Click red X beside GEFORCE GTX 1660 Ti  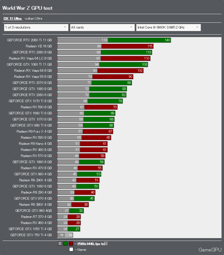point(54,113)
